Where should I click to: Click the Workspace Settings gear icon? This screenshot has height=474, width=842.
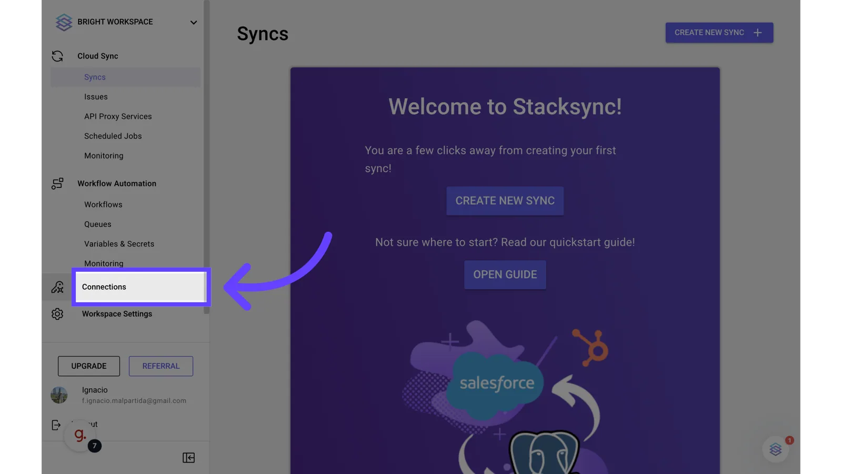point(57,314)
